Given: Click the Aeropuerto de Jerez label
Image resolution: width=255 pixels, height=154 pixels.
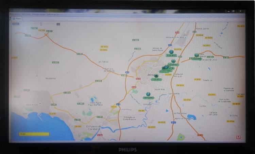Looking at the screenshot, I should [x=175, y=37].
